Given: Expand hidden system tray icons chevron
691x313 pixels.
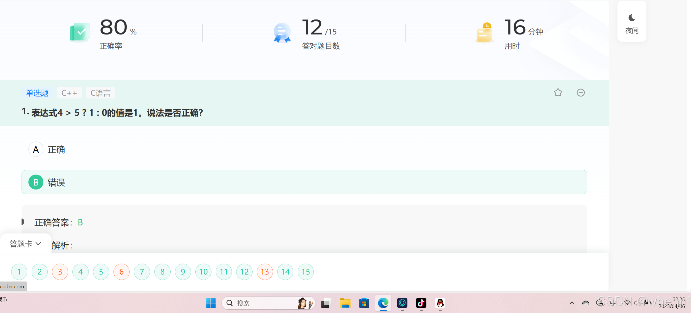Looking at the screenshot, I should (x=572, y=303).
